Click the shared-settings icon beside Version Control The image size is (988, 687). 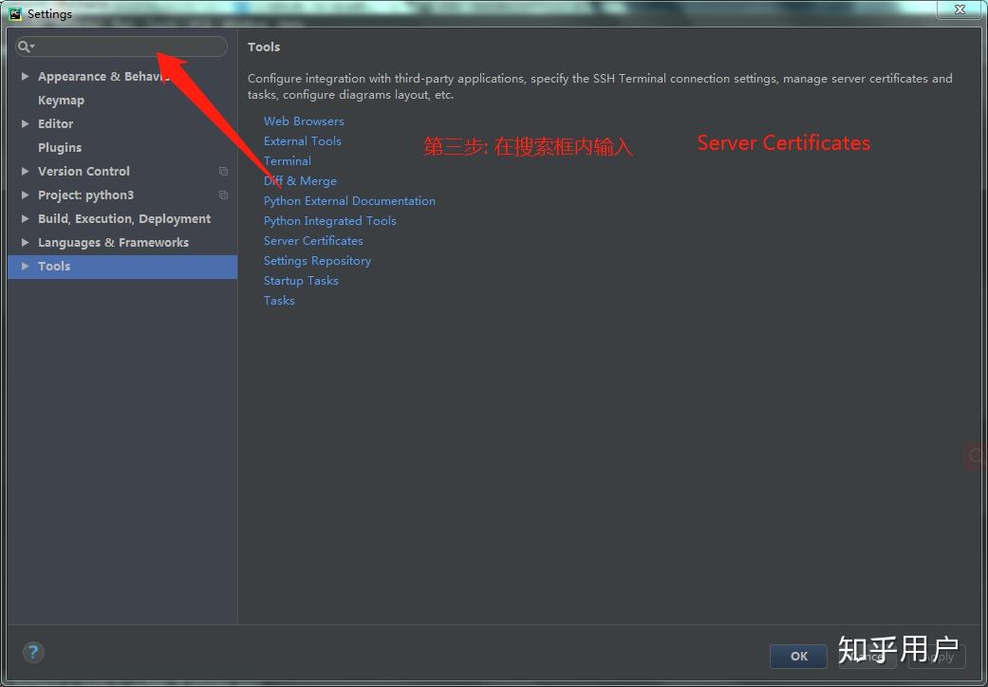point(223,172)
